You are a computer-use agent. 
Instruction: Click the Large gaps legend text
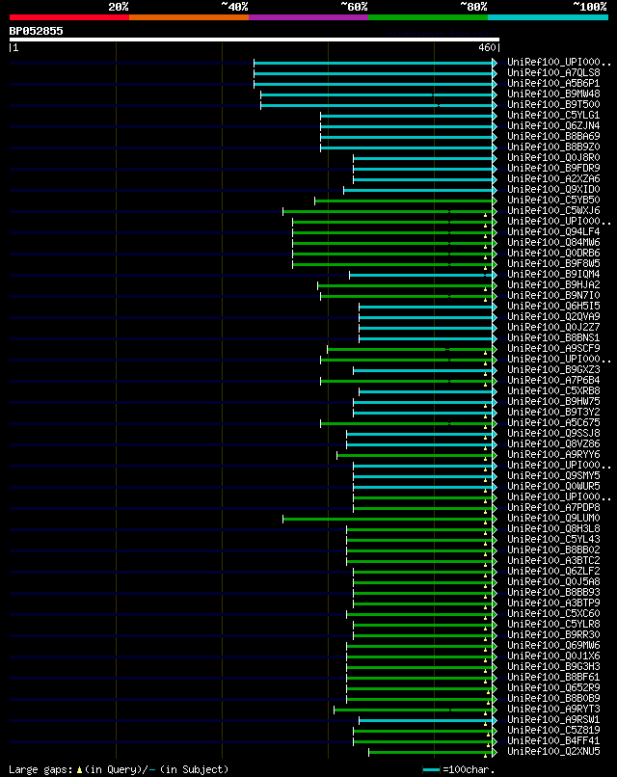coord(41,769)
